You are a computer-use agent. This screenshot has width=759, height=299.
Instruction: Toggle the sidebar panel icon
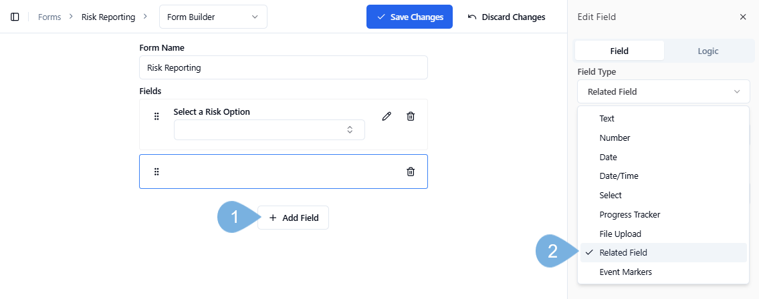[15, 17]
